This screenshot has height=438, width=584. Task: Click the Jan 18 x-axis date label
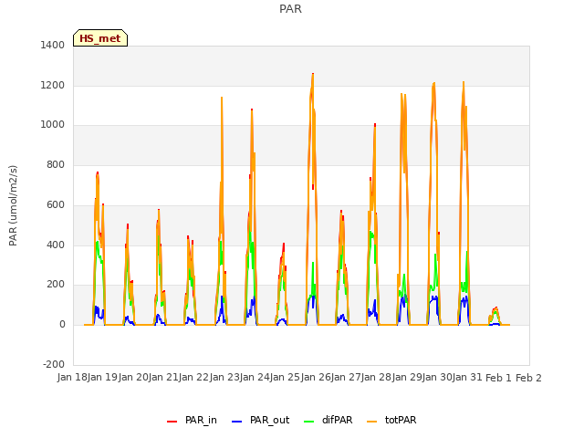[x=72, y=378]
